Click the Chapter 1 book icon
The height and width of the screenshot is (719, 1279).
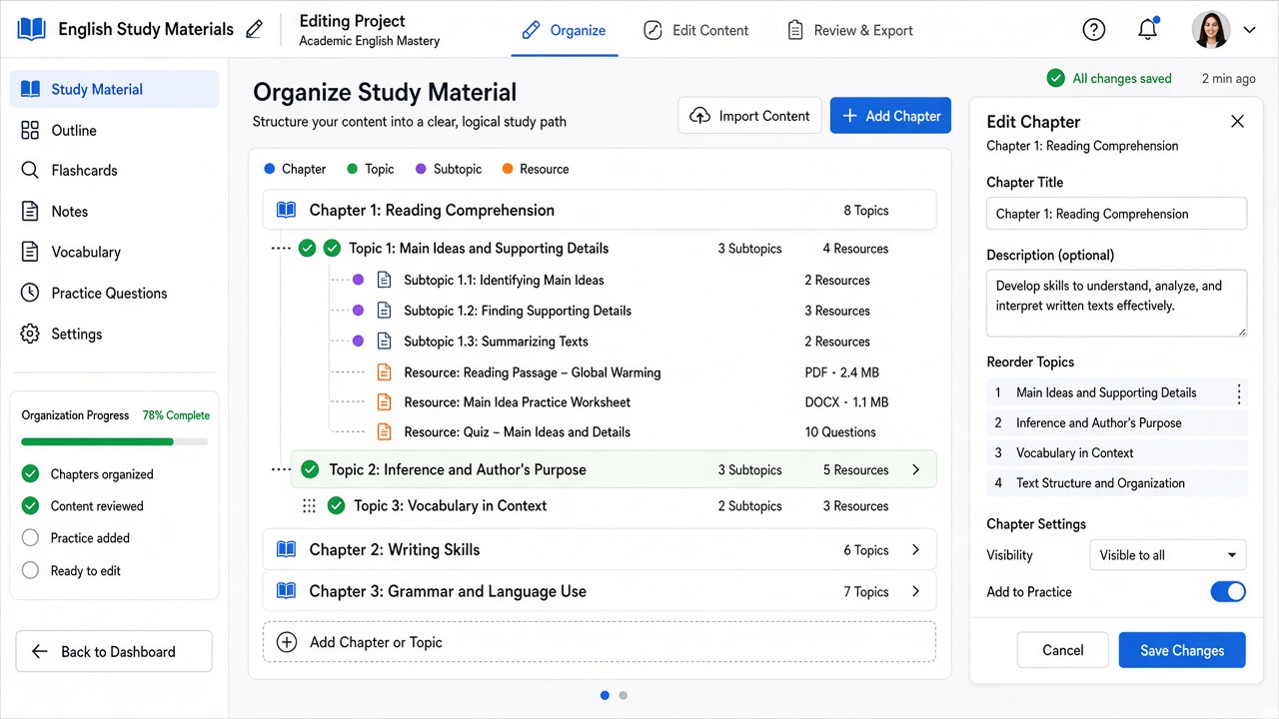click(286, 210)
